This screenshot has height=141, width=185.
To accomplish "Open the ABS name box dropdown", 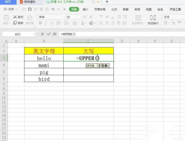I will pyautogui.click(x=35, y=34).
